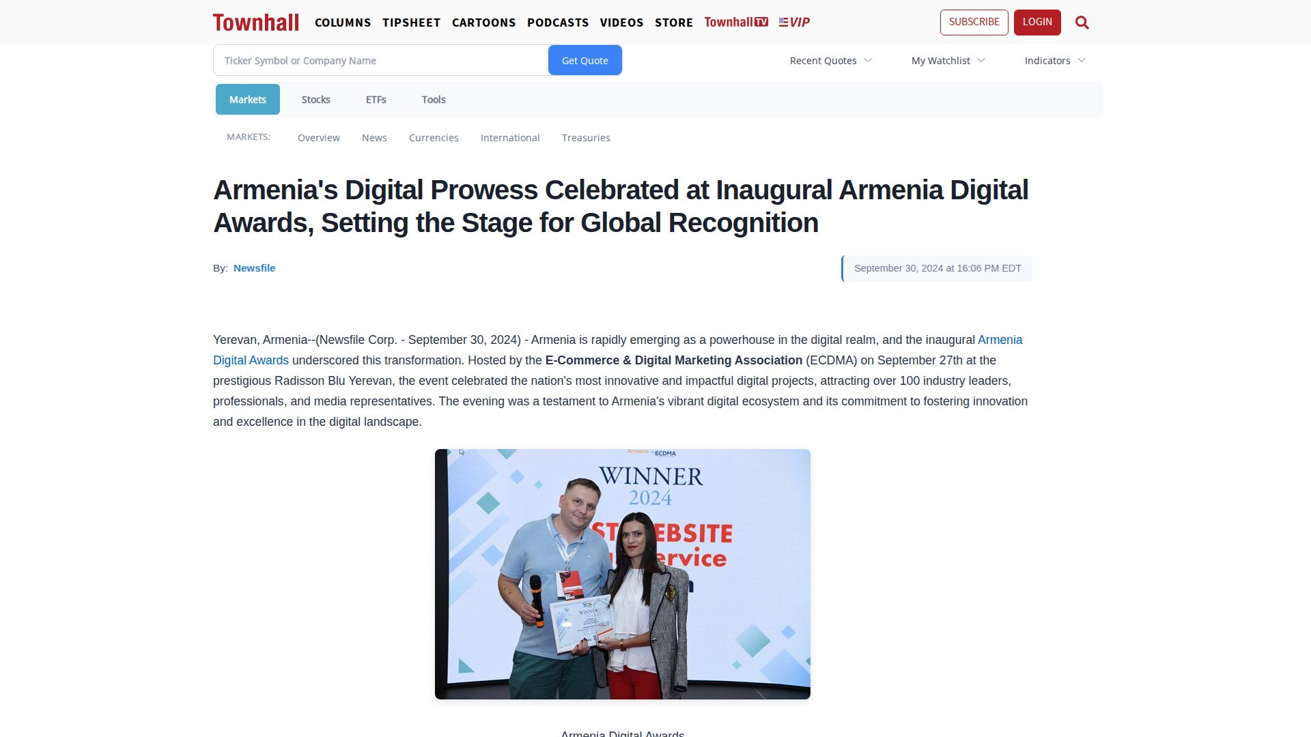
Task: Open the Cartoons menu item
Action: [x=483, y=23]
